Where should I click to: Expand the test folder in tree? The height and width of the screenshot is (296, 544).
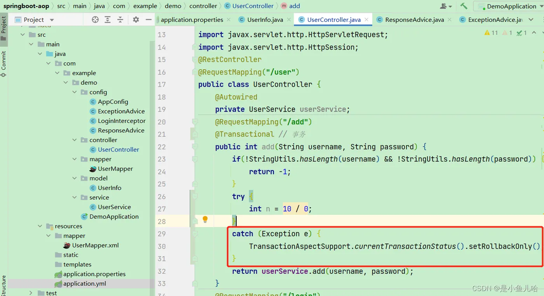pyautogui.click(x=31, y=293)
